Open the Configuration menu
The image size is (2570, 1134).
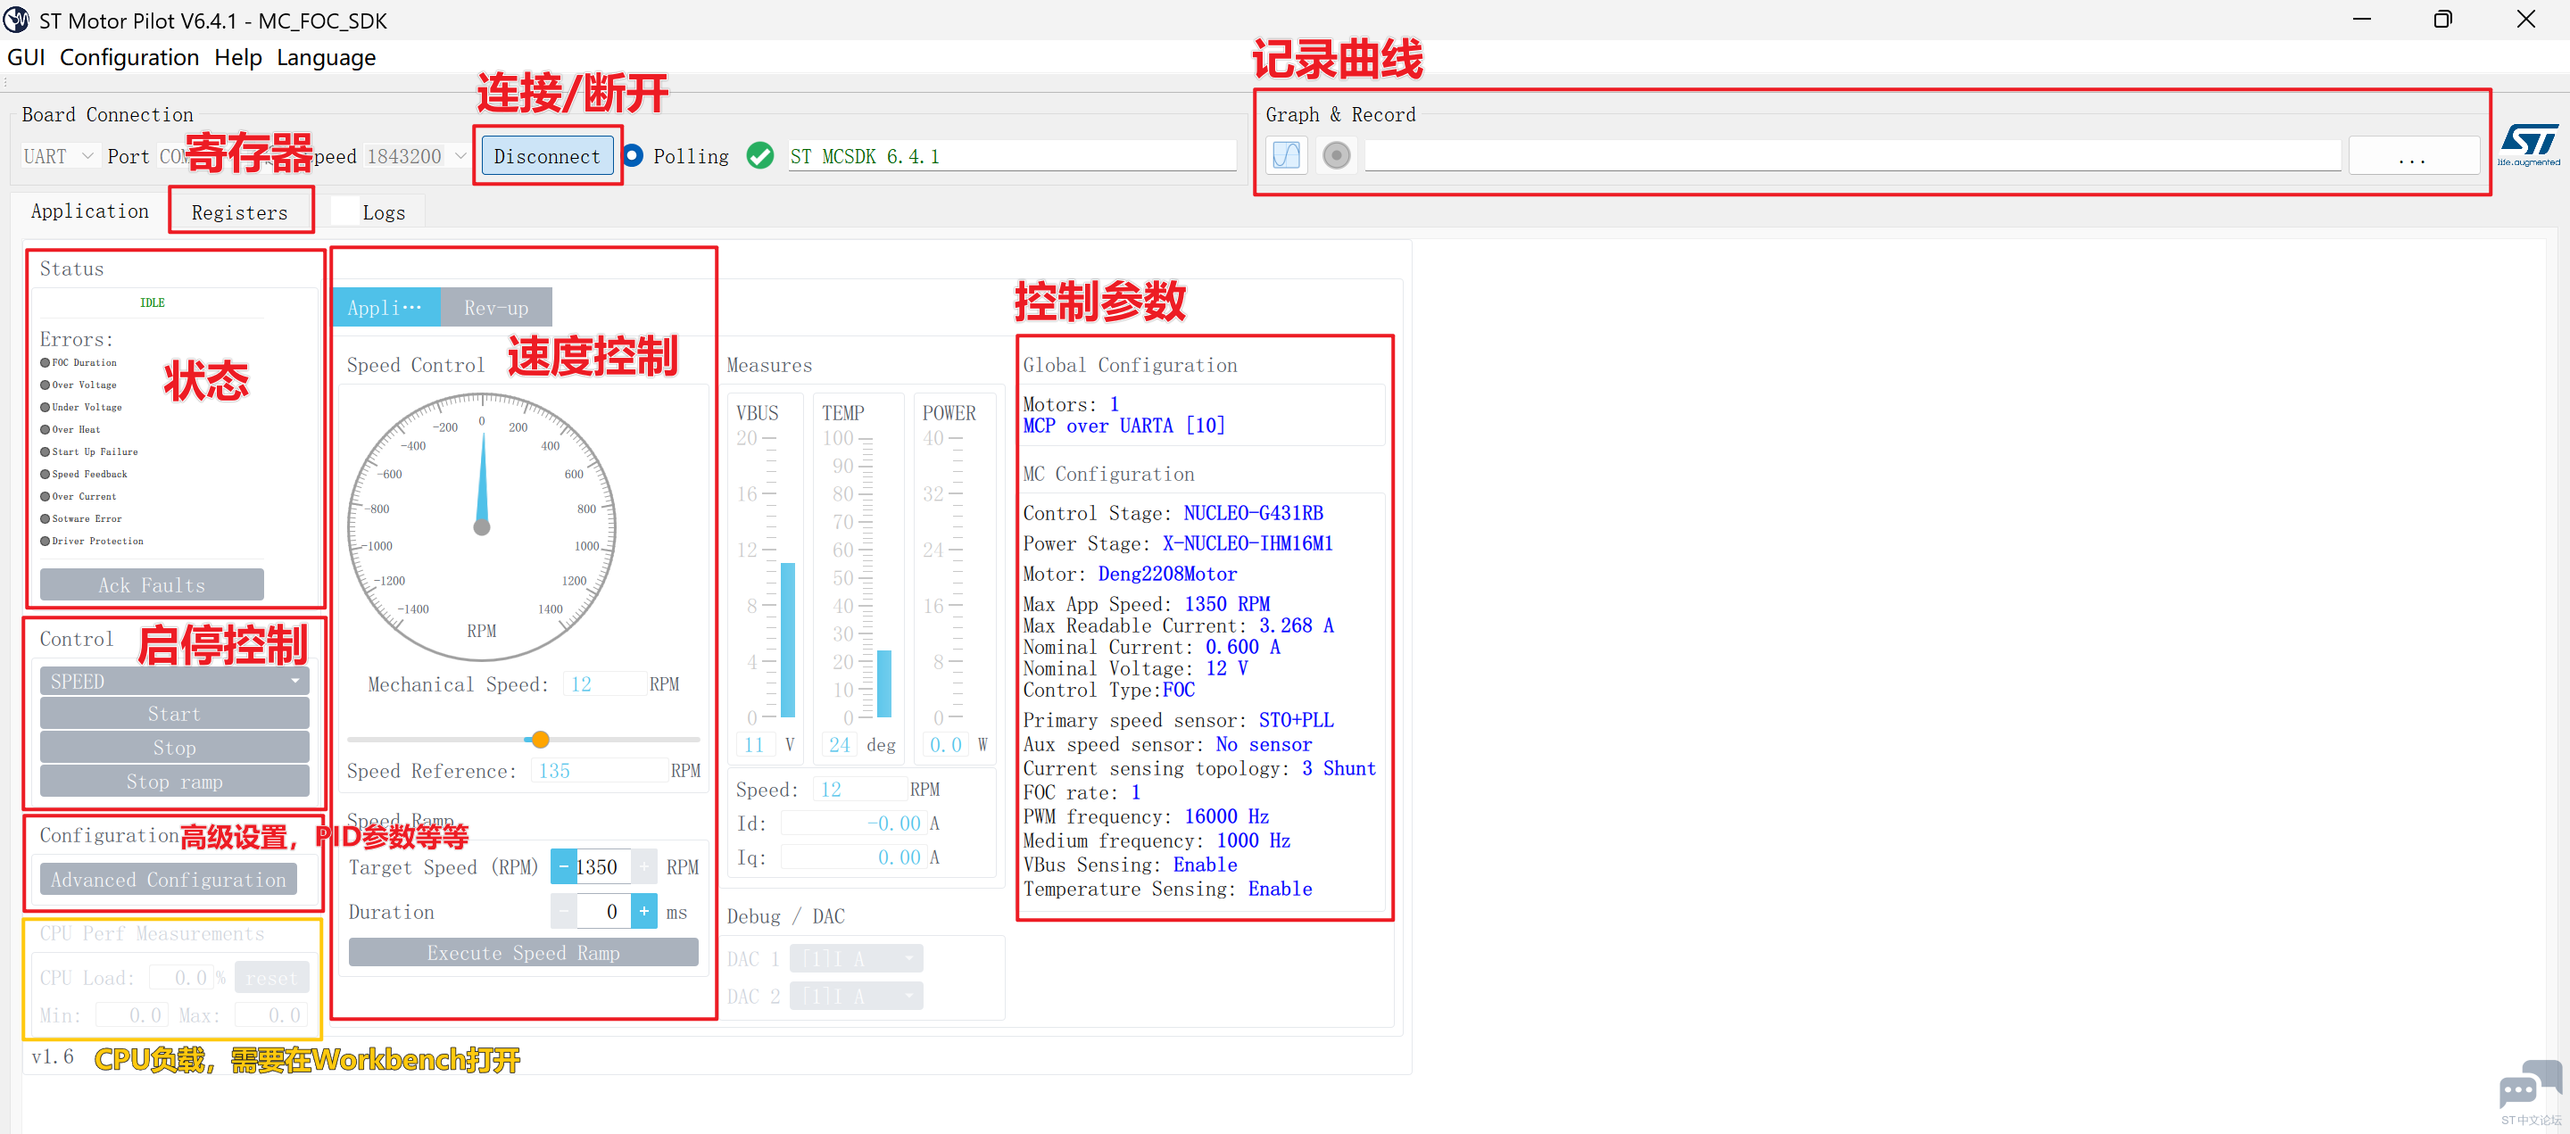[129, 58]
